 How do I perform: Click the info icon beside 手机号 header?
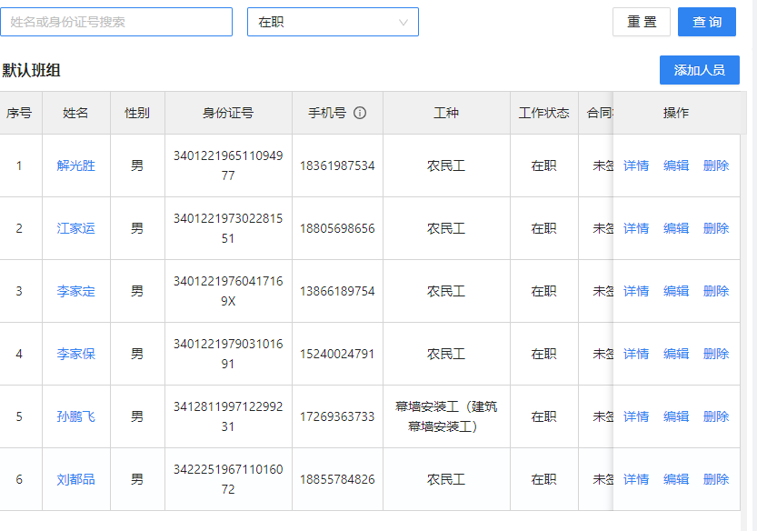360,114
